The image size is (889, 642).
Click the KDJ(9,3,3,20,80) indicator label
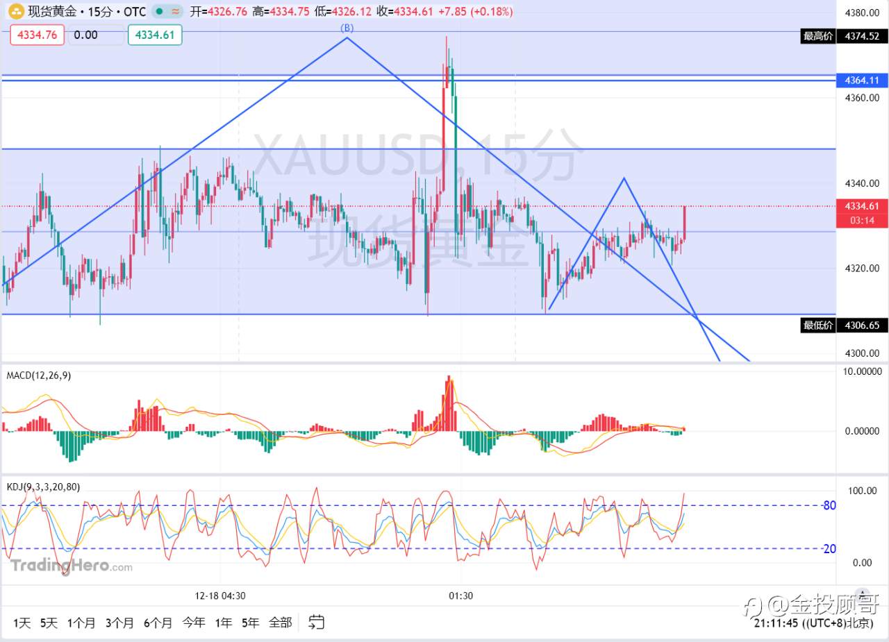click(43, 487)
